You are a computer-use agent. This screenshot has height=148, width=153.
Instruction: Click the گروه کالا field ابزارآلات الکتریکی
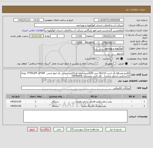[76, 88]
